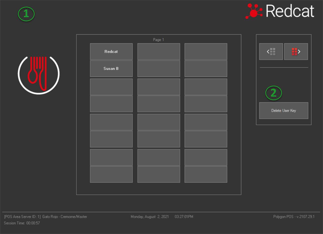323x234 pixels.
Task: Click the 'Page 1' label
Action: [x=158, y=40]
